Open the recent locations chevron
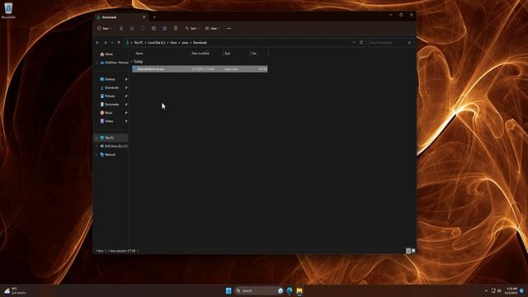This screenshot has height=297, width=528. click(x=112, y=43)
